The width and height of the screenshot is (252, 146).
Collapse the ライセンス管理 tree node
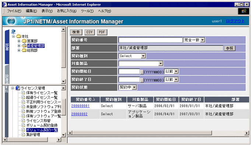click(x=13, y=88)
